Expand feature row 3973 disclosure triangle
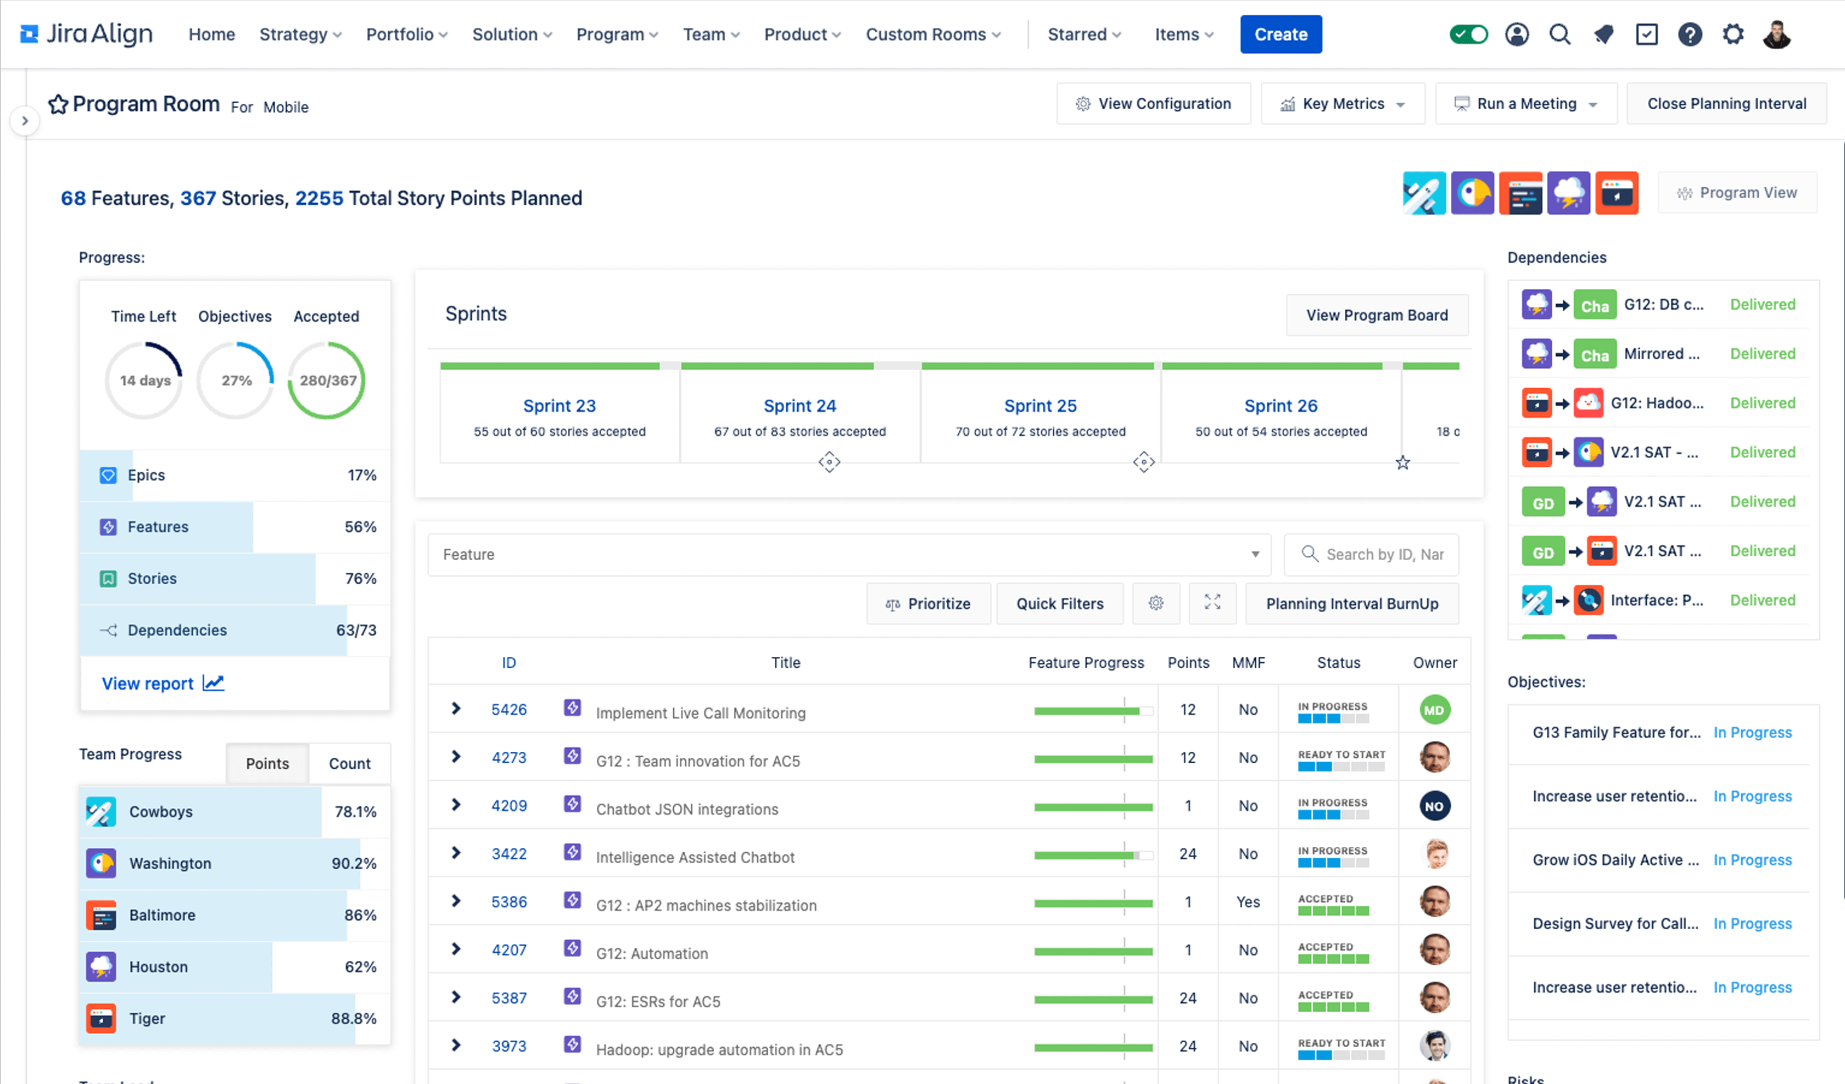The height and width of the screenshot is (1084, 1845). tap(457, 1044)
